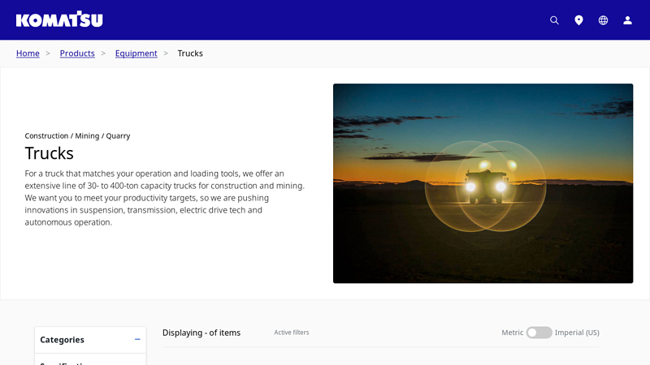Select the Metric units label
This screenshot has width=650, height=365.
click(x=512, y=333)
